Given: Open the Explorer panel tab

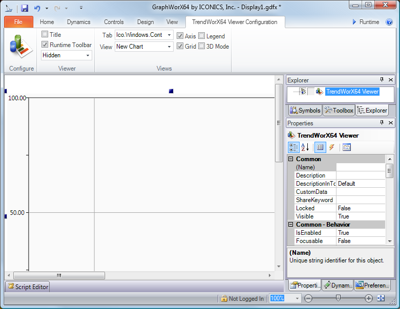Looking at the screenshot, I should (372, 111).
